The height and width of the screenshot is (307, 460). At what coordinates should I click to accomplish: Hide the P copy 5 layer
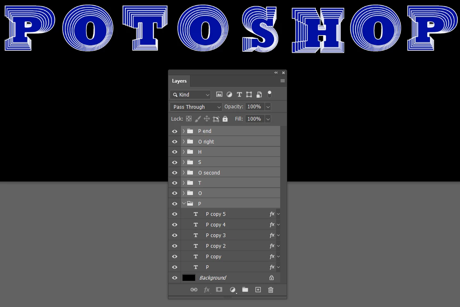(x=174, y=214)
